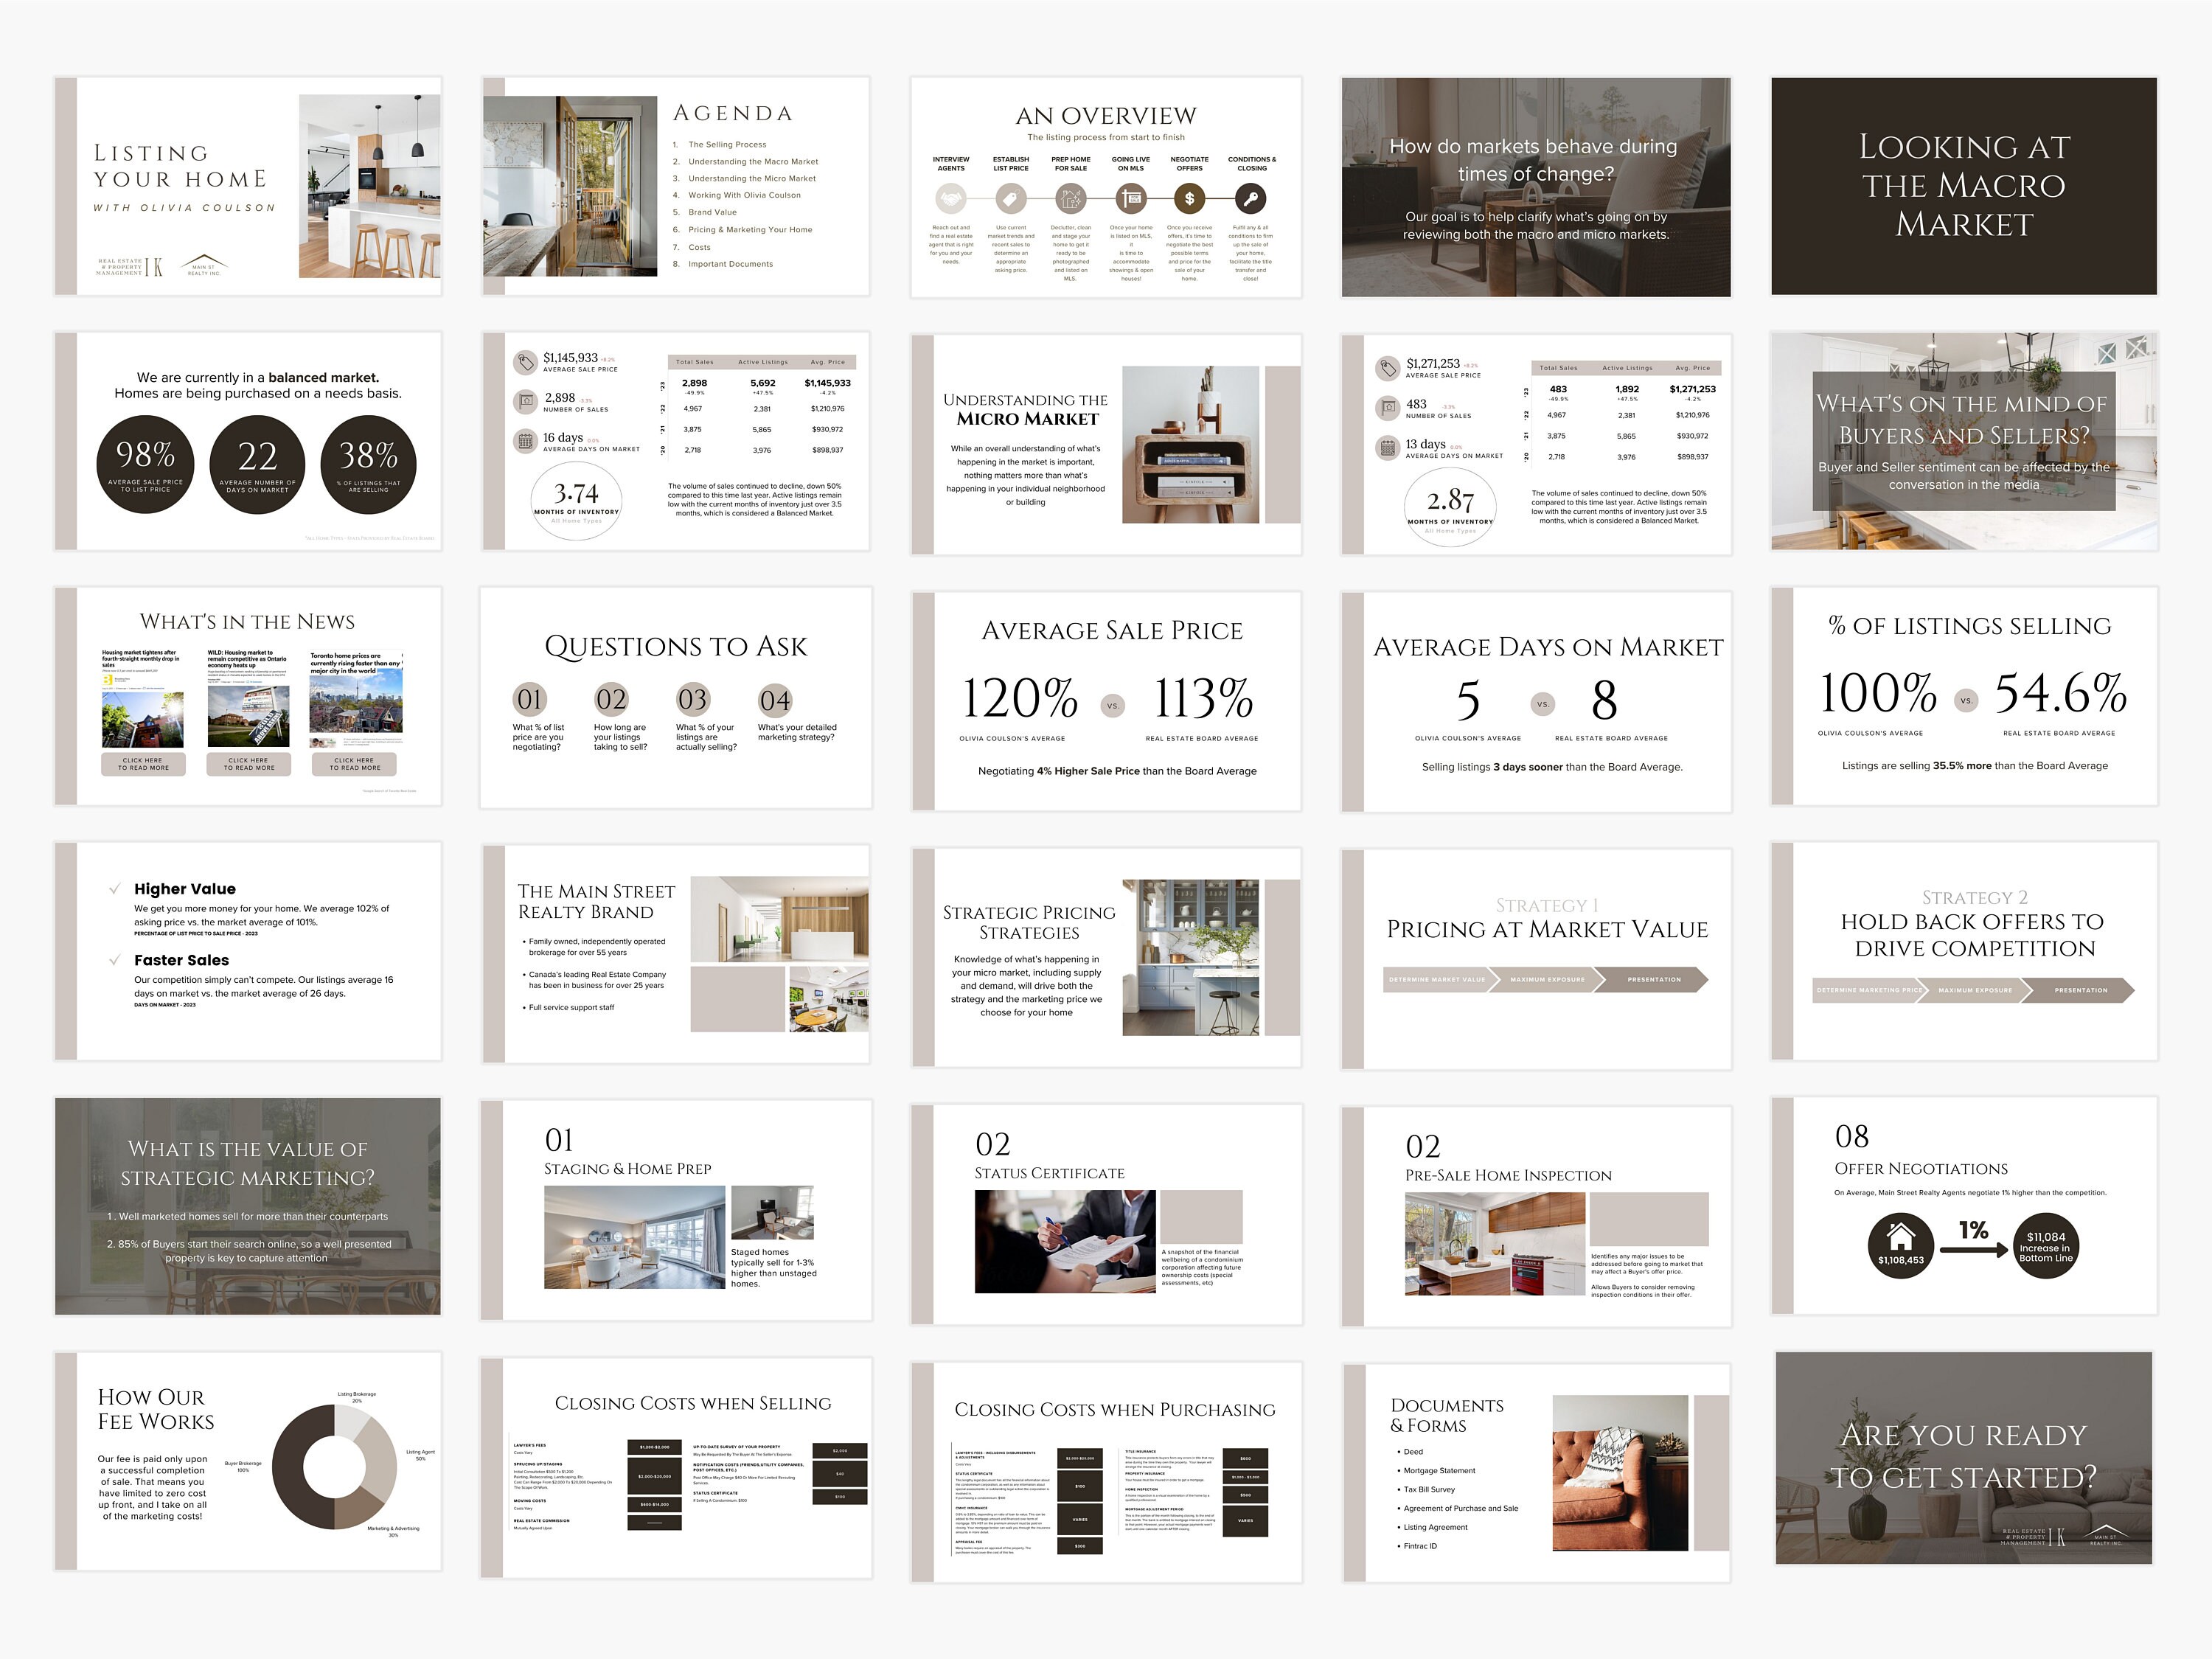The height and width of the screenshot is (1659, 2212).
Task: Click read more under WILD Housing market article
Action: [249, 764]
